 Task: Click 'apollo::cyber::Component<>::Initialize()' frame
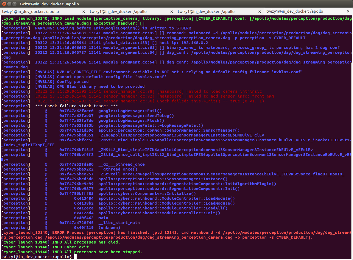[x=147, y=194]
